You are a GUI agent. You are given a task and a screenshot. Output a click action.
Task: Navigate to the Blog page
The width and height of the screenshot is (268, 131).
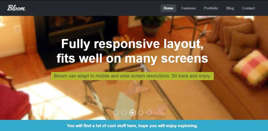pyautogui.click(x=230, y=8)
